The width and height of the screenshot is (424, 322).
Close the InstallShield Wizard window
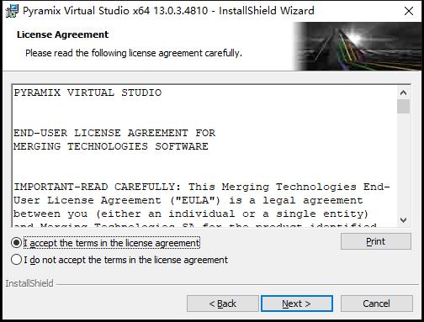[409, 11]
